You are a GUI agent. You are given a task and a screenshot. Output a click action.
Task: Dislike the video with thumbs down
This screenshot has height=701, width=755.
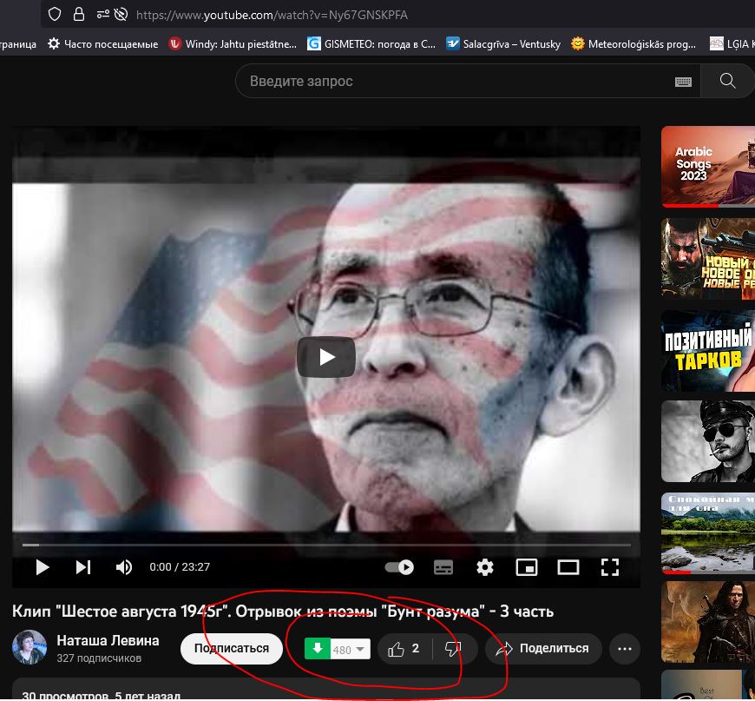click(x=454, y=649)
